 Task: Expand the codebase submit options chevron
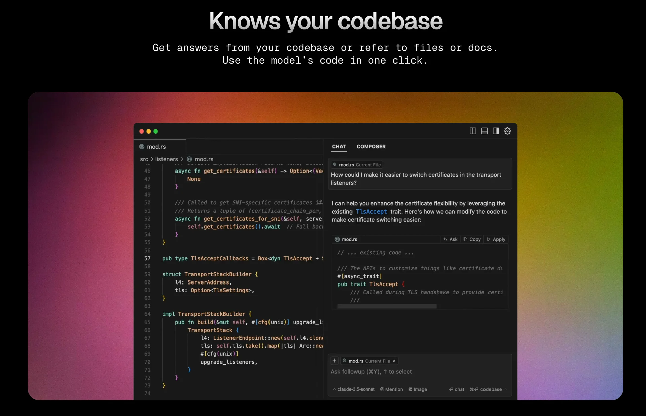(x=505, y=389)
